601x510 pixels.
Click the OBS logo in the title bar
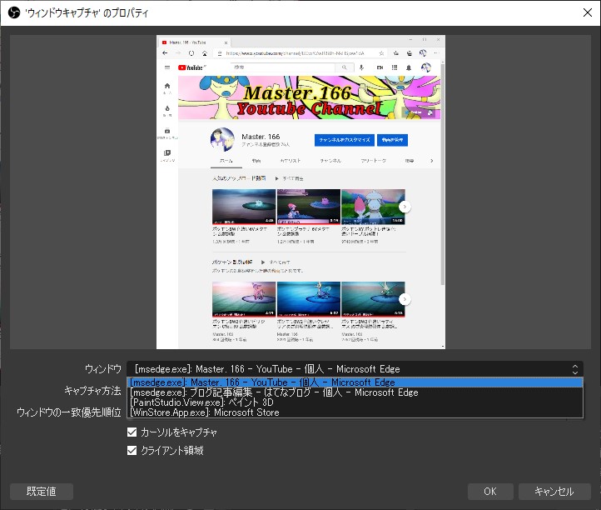click(14, 12)
